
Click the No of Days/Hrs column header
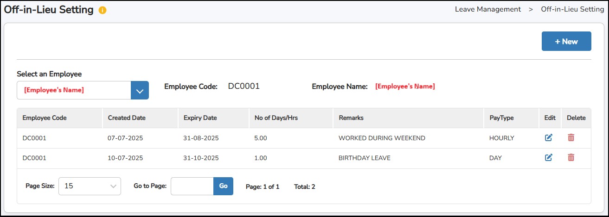276,118
